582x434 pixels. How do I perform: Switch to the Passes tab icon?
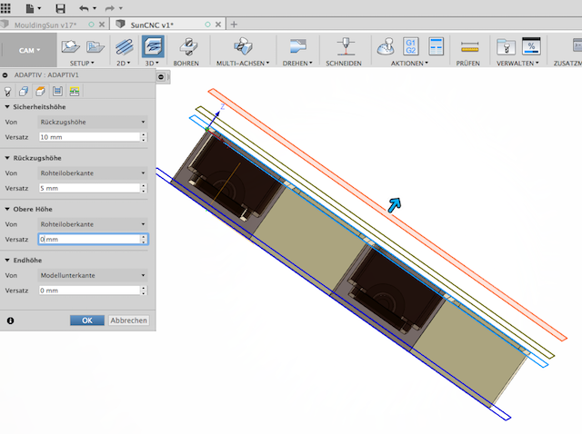57,91
